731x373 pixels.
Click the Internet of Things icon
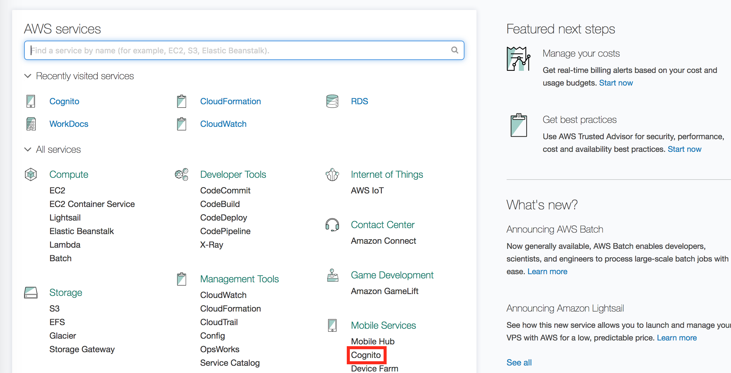[x=332, y=174]
